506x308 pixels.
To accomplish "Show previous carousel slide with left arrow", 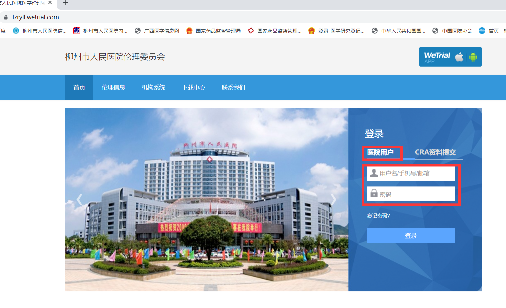I will (79, 200).
